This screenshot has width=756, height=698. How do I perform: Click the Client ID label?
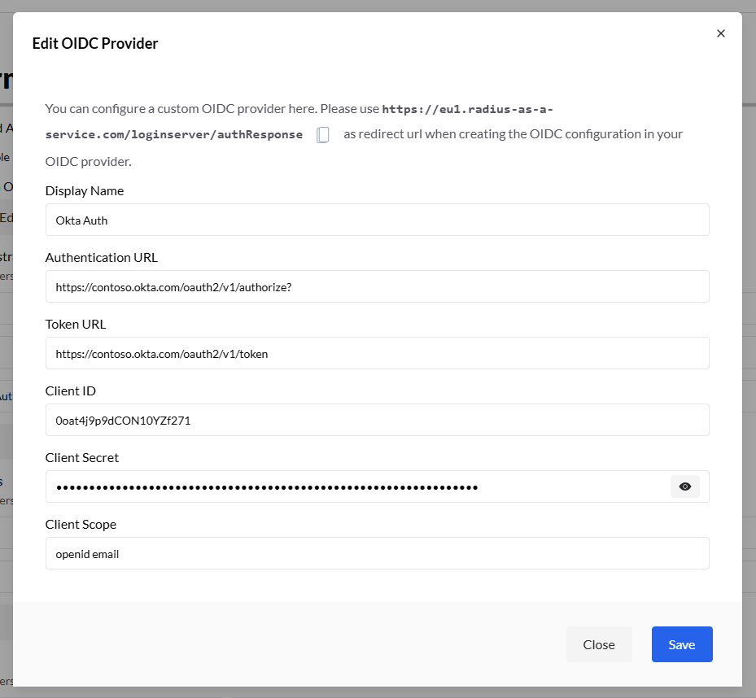[71, 390]
